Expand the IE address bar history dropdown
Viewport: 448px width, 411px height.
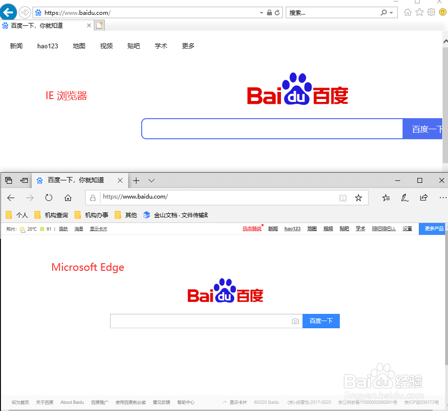(261, 13)
